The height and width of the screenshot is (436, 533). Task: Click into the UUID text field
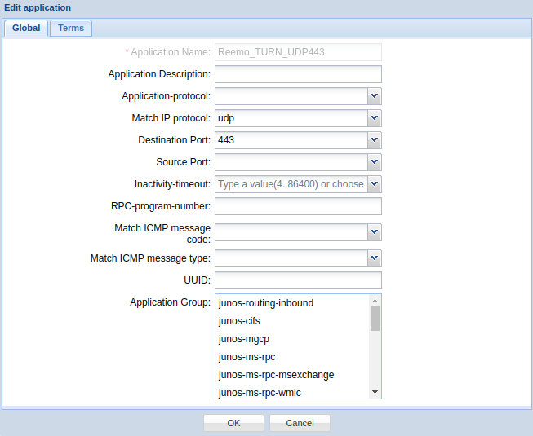[x=298, y=280]
